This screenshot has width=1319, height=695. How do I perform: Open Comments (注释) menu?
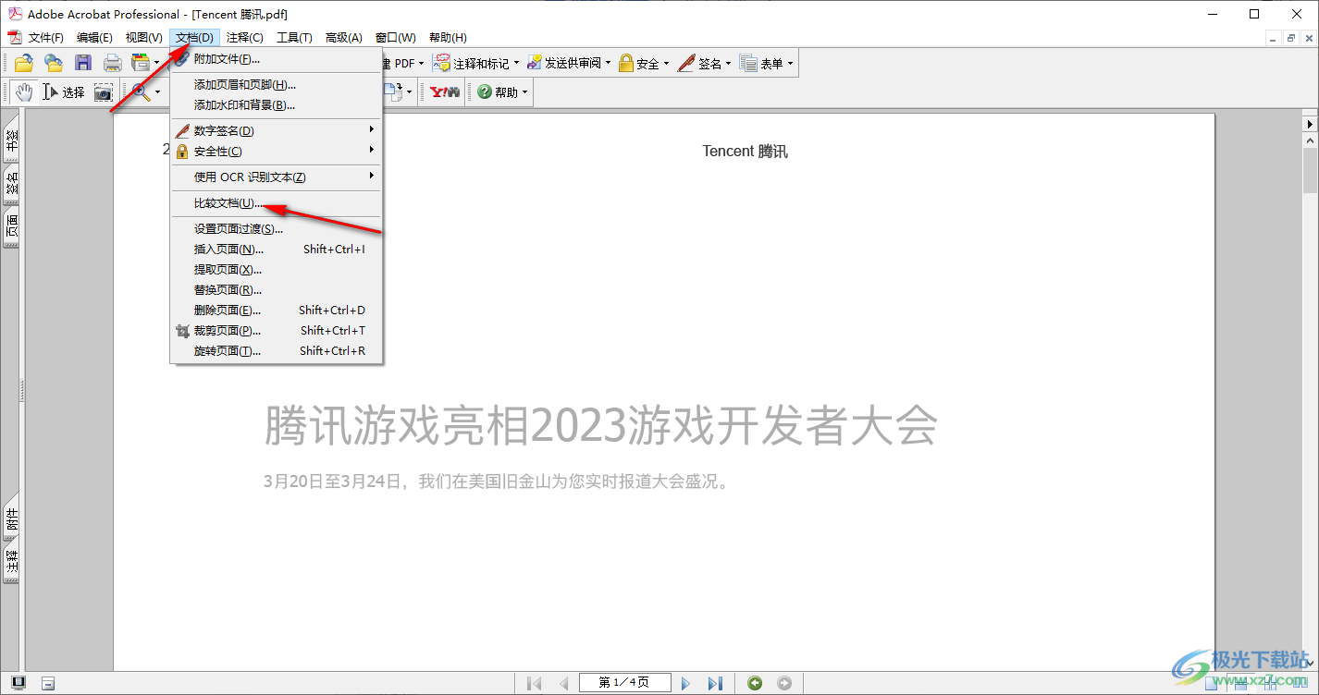pyautogui.click(x=245, y=38)
